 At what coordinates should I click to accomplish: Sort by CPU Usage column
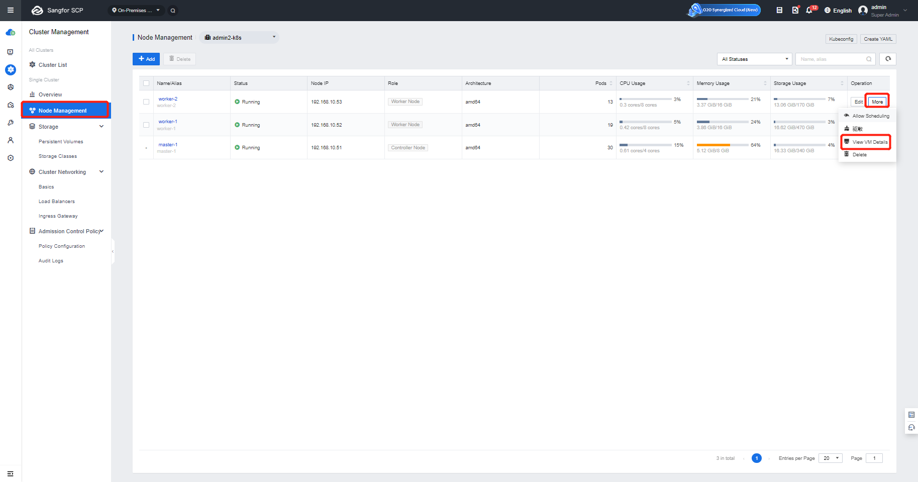coord(688,83)
